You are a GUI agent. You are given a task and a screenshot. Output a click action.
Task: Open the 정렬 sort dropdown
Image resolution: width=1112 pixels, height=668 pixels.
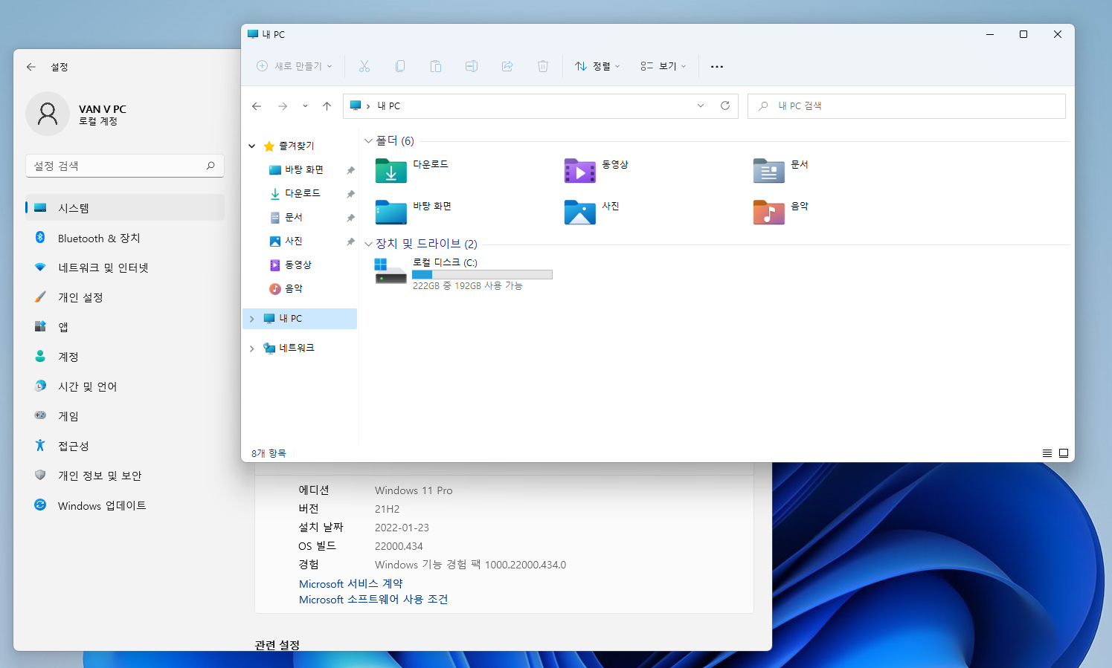[597, 66]
